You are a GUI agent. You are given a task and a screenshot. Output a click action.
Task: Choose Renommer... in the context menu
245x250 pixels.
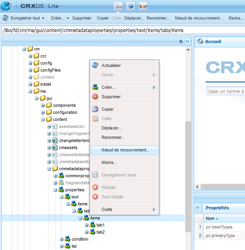point(124,137)
